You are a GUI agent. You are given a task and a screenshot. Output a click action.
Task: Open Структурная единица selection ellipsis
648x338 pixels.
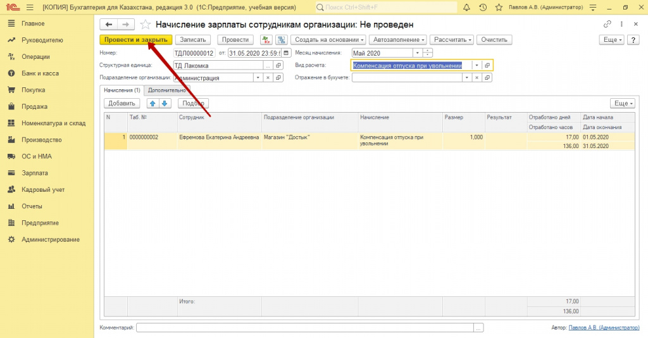[268, 65]
